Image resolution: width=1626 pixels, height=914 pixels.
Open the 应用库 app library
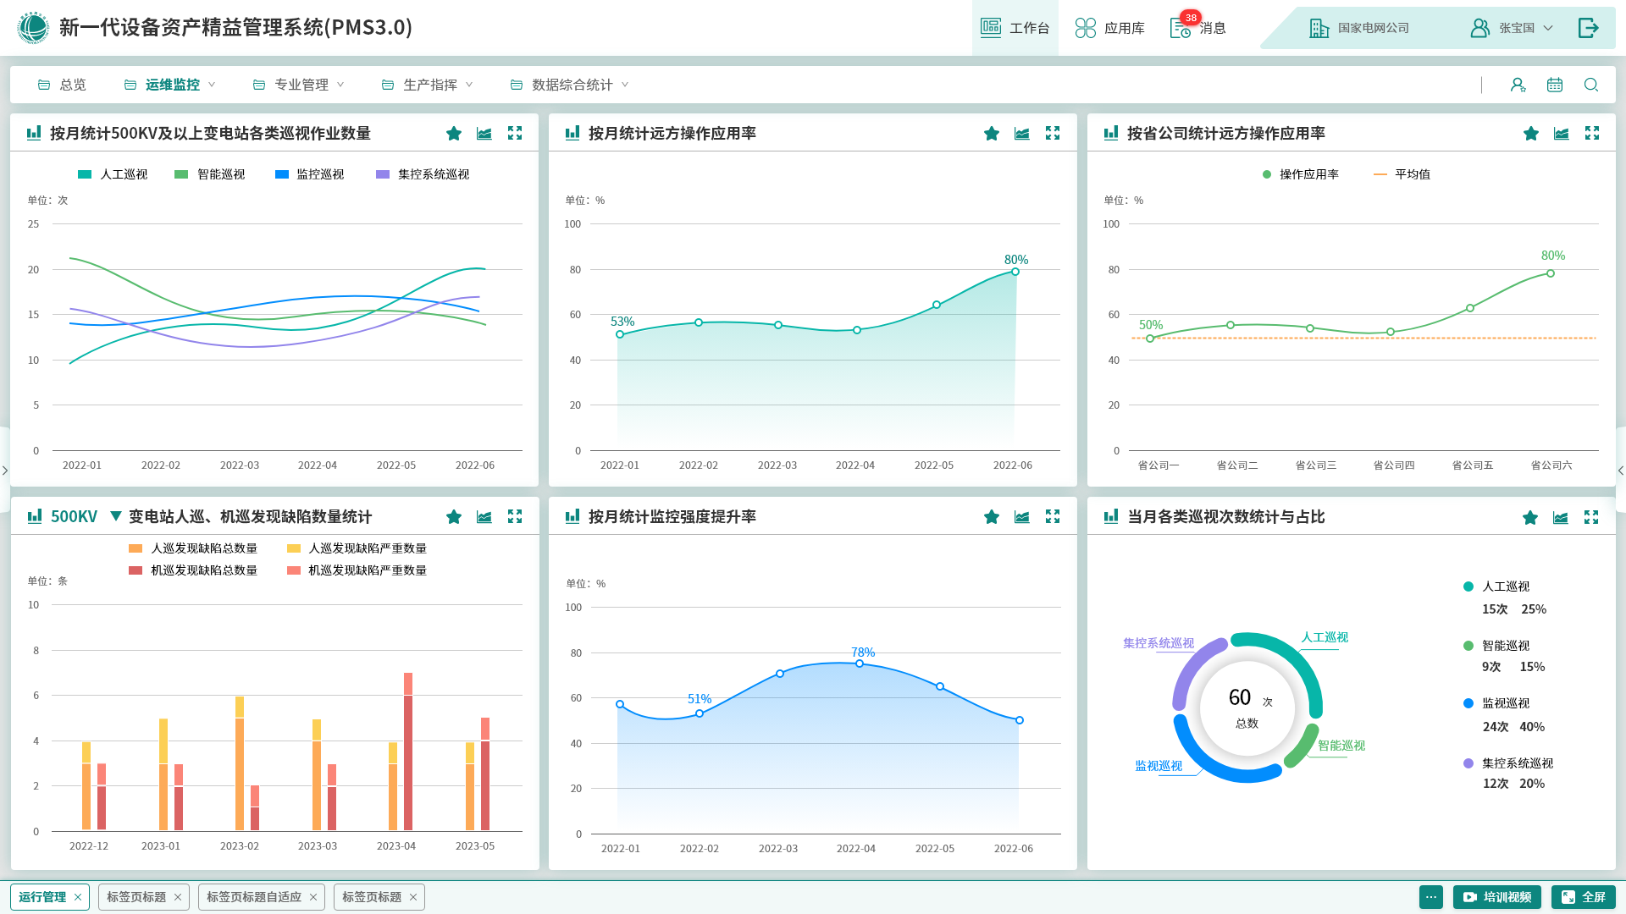pos(1109,28)
